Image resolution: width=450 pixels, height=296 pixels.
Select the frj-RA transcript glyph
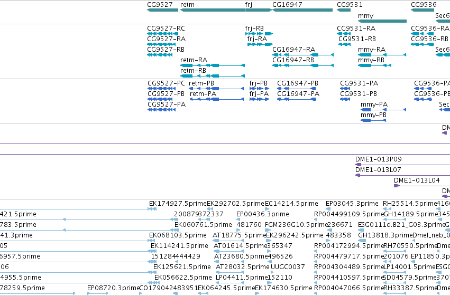click(x=260, y=44)
